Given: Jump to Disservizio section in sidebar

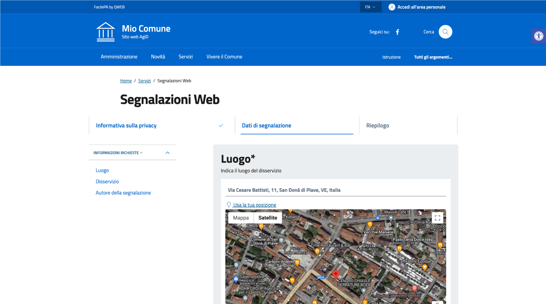Looking at the screenshot, I should (x=107, y=182).
